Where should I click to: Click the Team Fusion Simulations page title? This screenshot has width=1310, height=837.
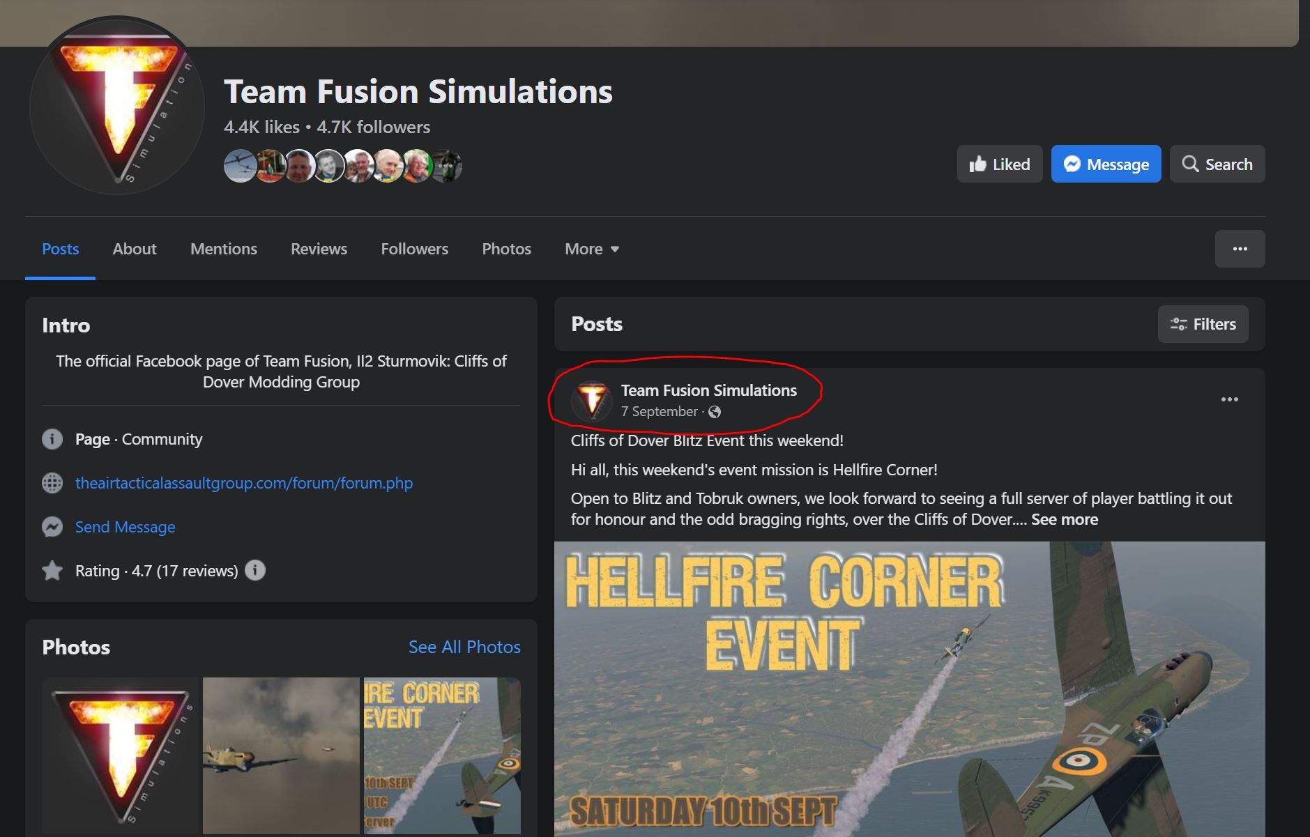coord(418,91)
